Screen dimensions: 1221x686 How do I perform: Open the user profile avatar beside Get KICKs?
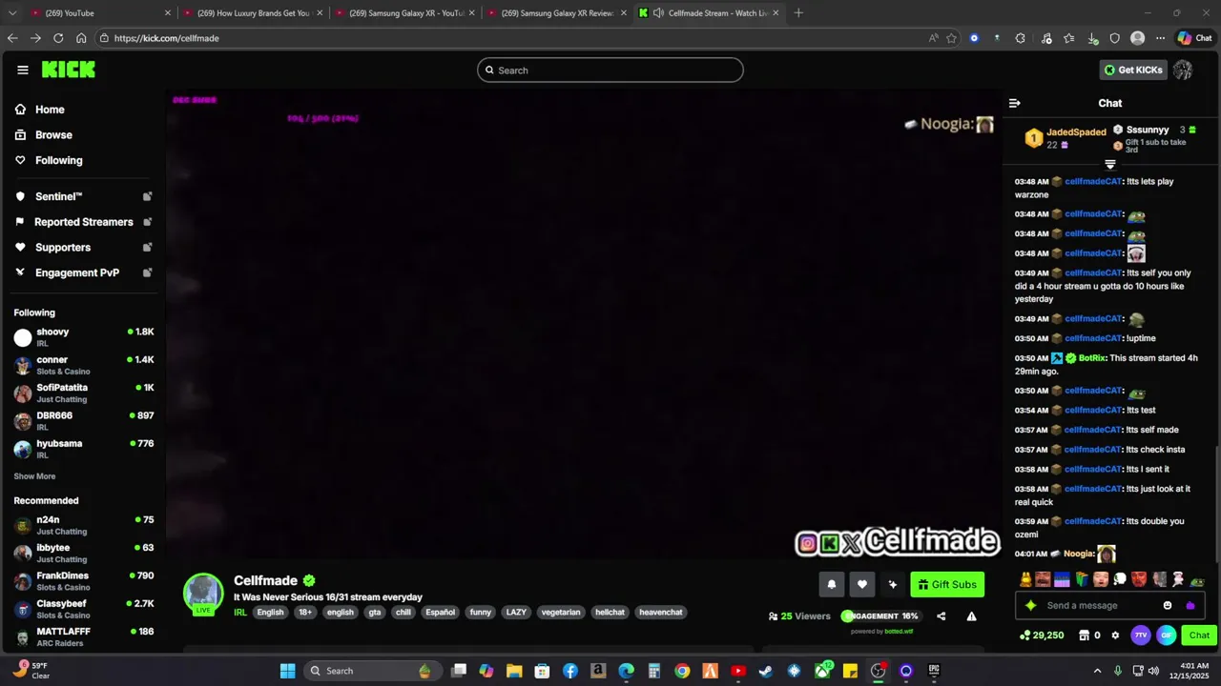tap(1183, 70)
